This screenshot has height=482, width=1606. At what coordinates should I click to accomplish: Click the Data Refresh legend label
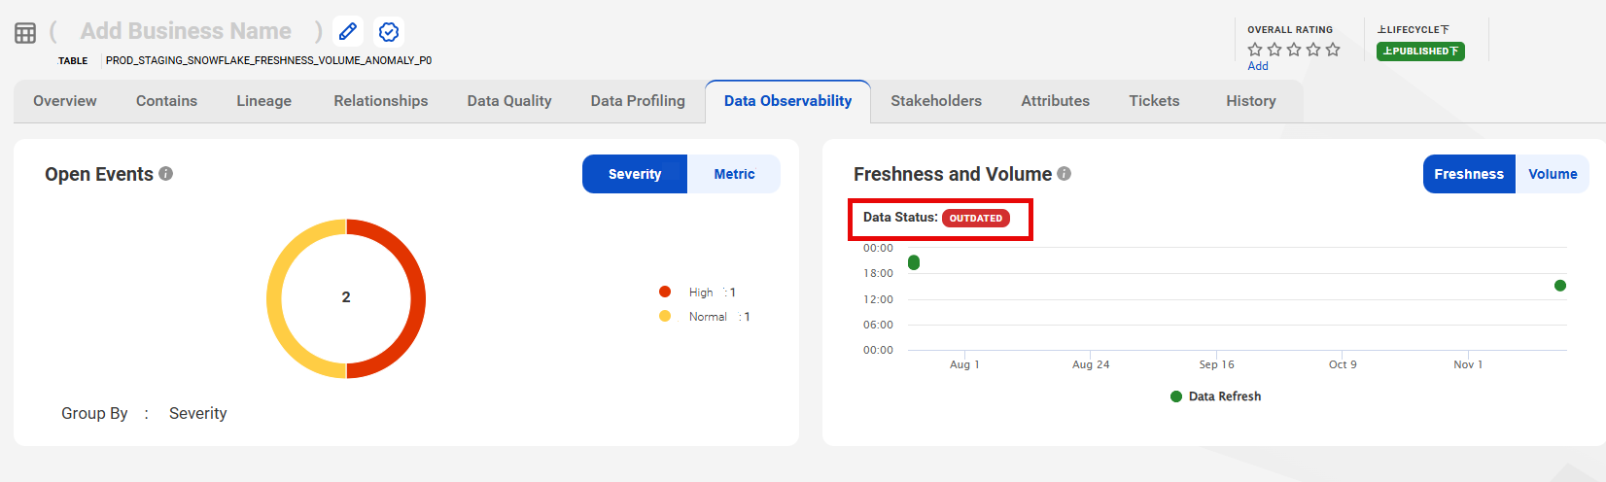(1225, 396)
